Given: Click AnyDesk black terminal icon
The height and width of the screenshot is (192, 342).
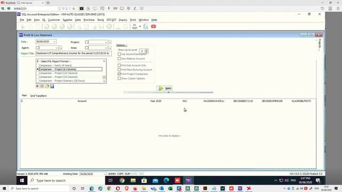Looking at the screenshot, I should pyautogui.click(x=82, y=9).
